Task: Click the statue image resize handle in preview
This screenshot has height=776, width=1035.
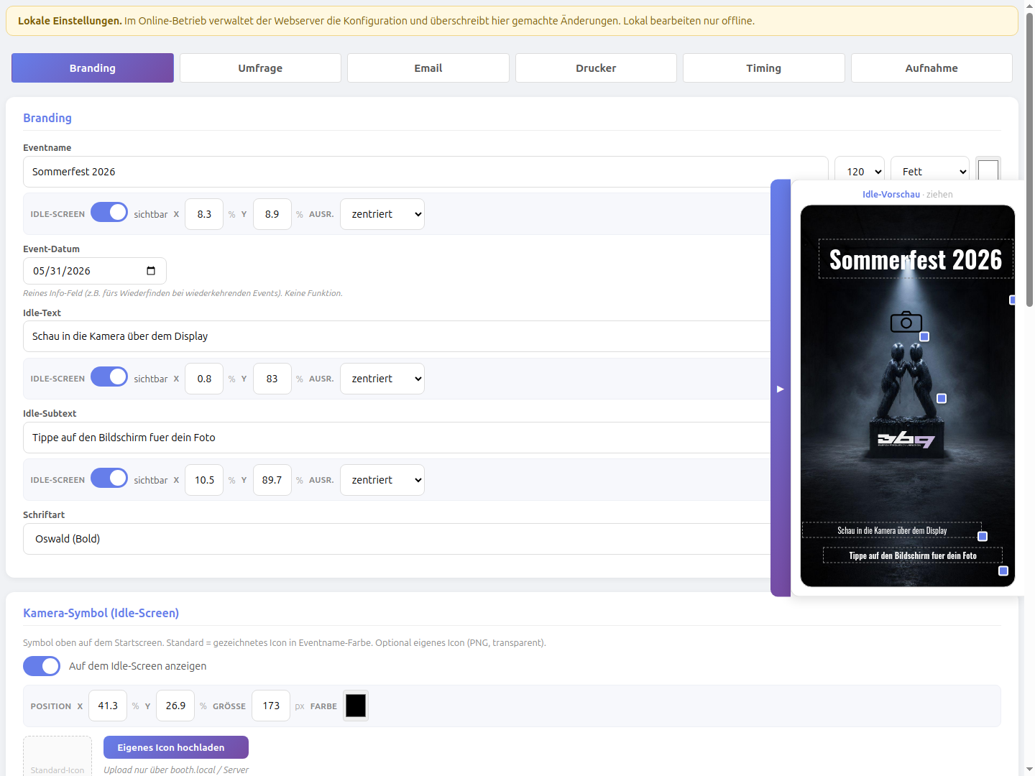Action: coord(942,399)
